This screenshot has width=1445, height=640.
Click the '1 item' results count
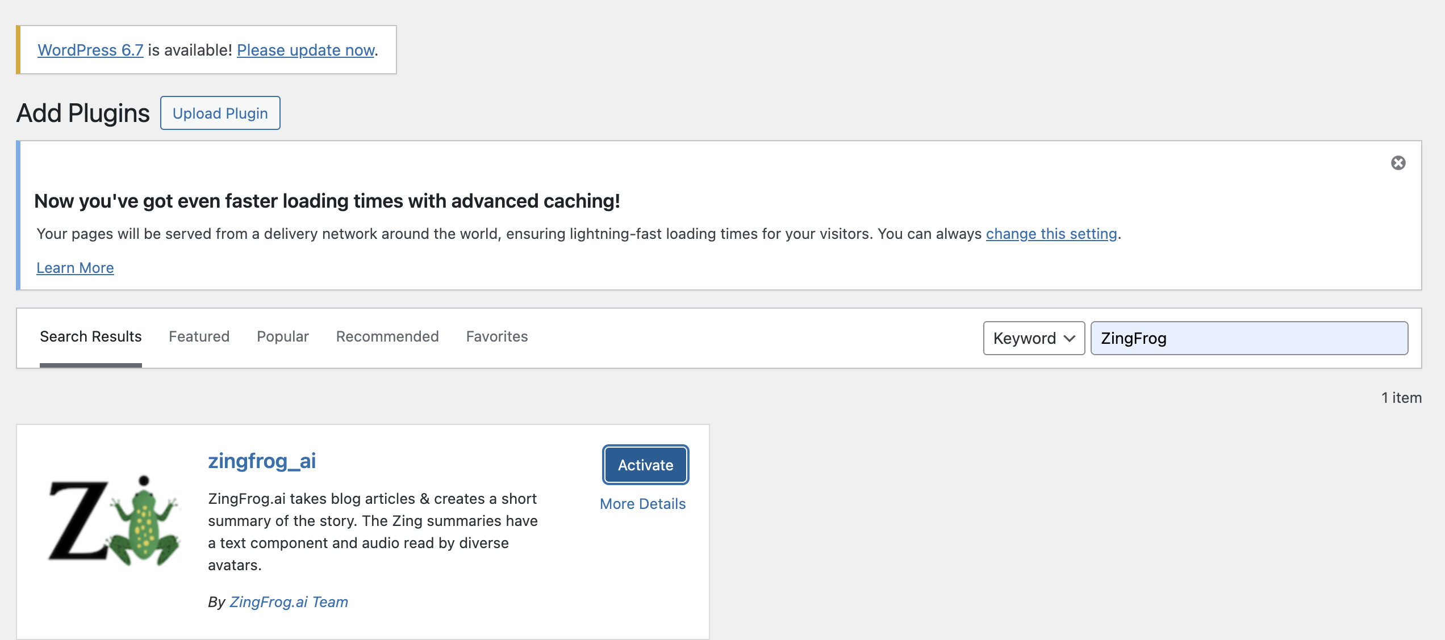(1401, 398)
